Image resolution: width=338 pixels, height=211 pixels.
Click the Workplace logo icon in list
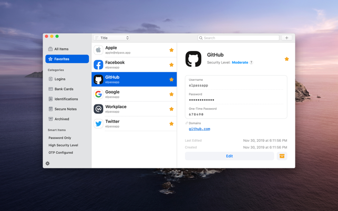pos(98,109)
